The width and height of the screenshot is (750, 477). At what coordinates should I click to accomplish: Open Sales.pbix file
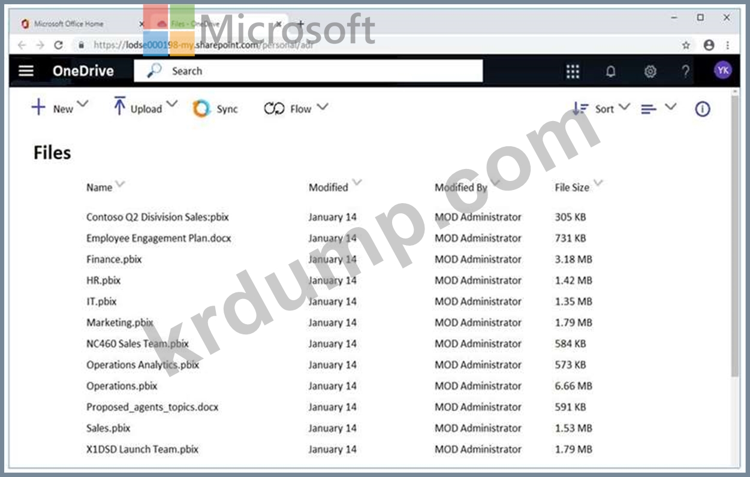pyautogui.click(x=108, y=428)
